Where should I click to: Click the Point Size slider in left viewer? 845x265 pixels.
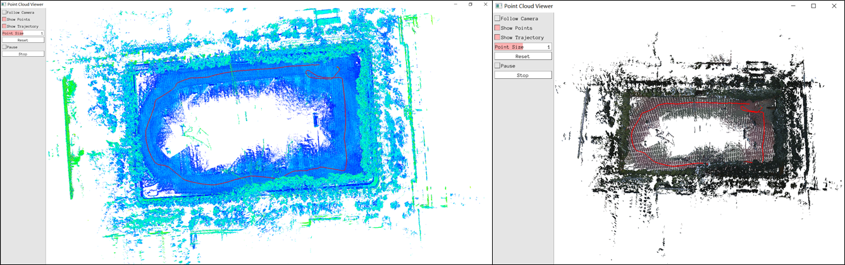(x=23, y=33)
